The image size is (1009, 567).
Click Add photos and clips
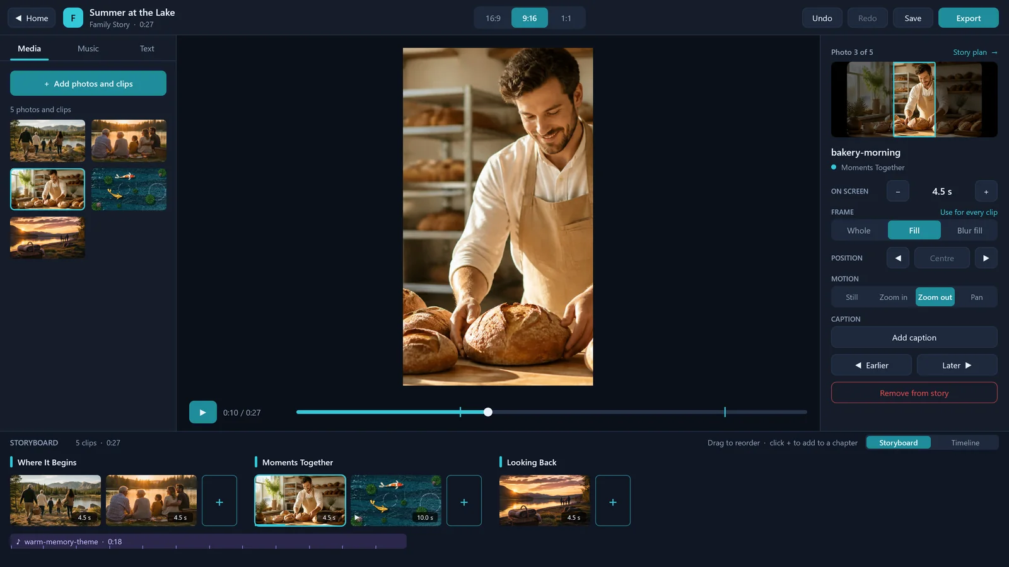88,83
